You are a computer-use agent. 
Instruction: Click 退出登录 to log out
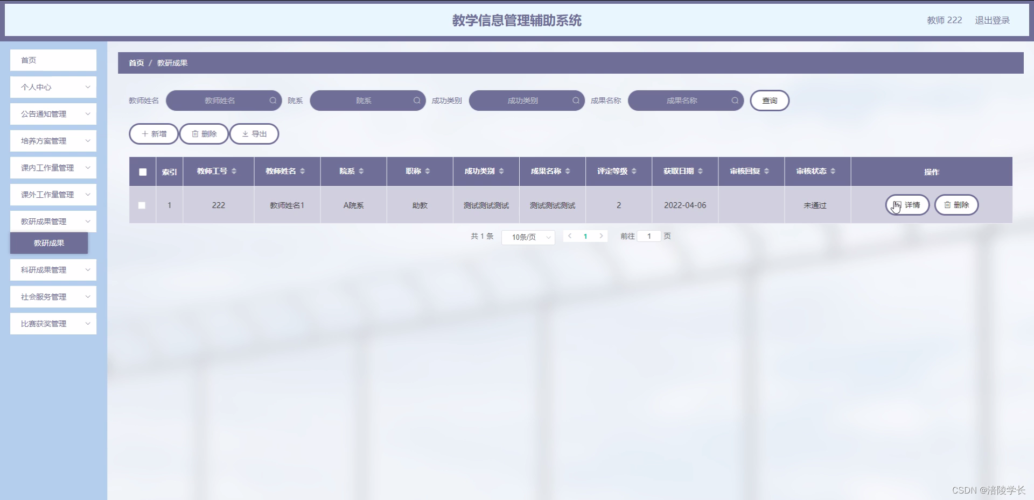pos(993,20)
